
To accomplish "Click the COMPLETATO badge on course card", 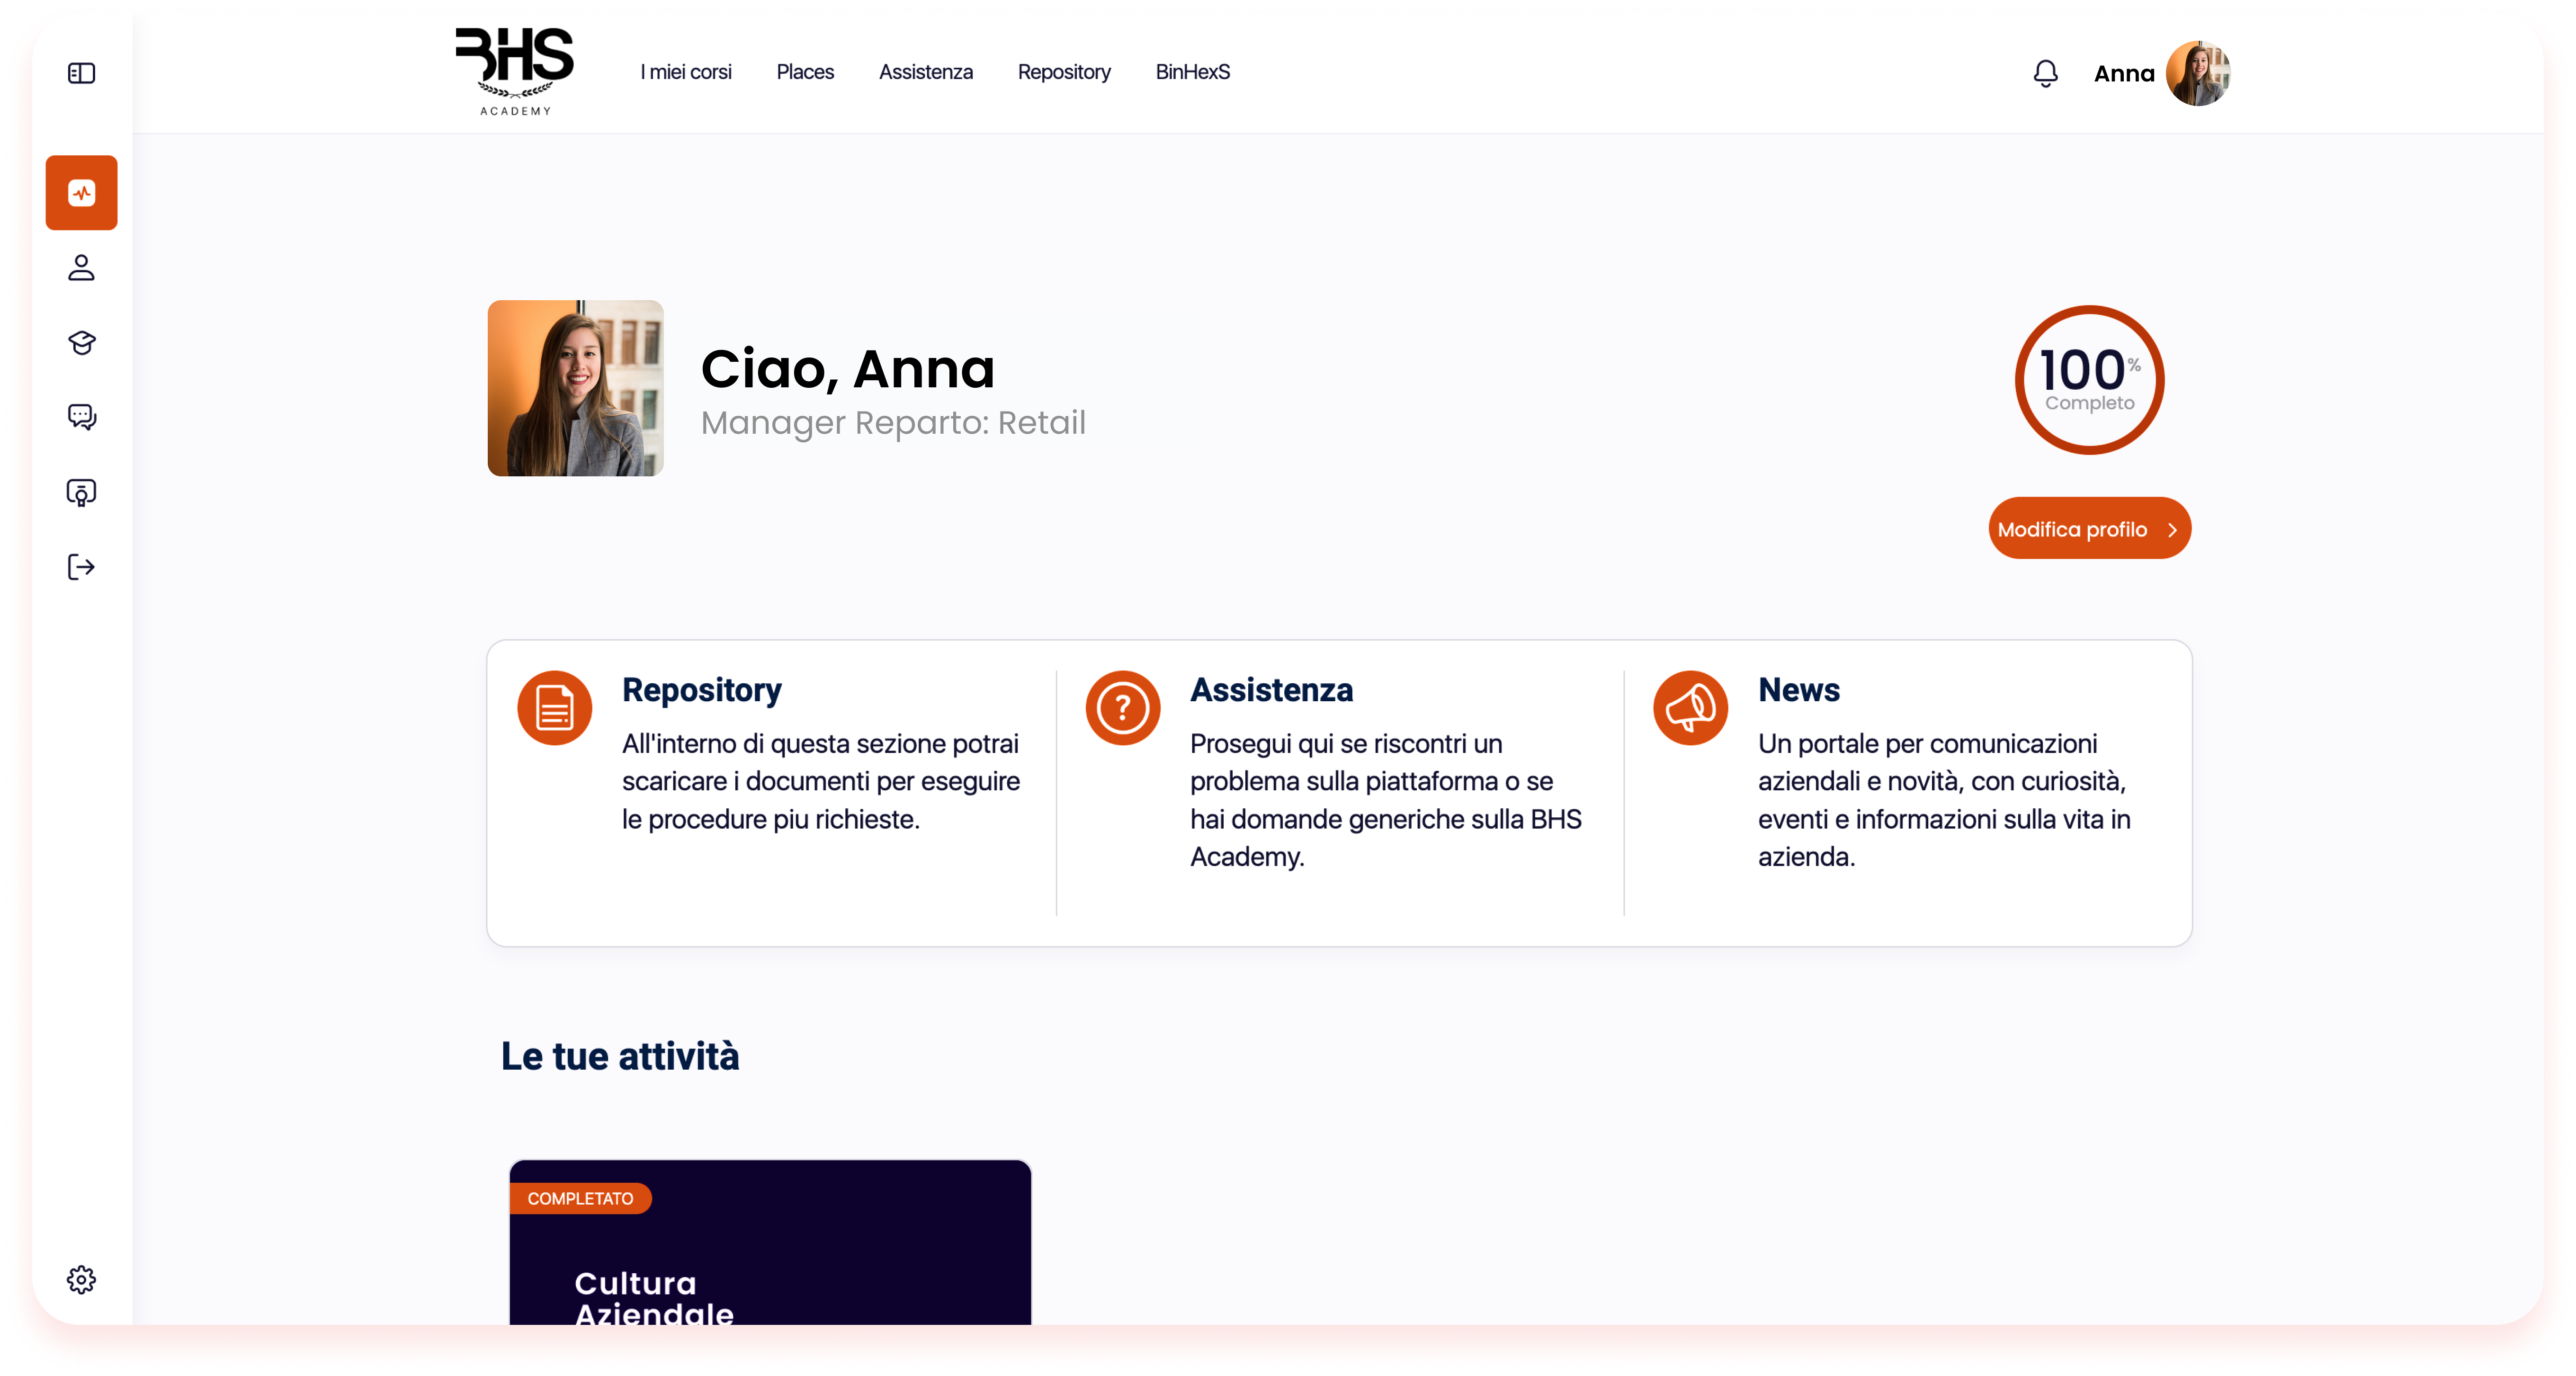I will point(580,1198).
